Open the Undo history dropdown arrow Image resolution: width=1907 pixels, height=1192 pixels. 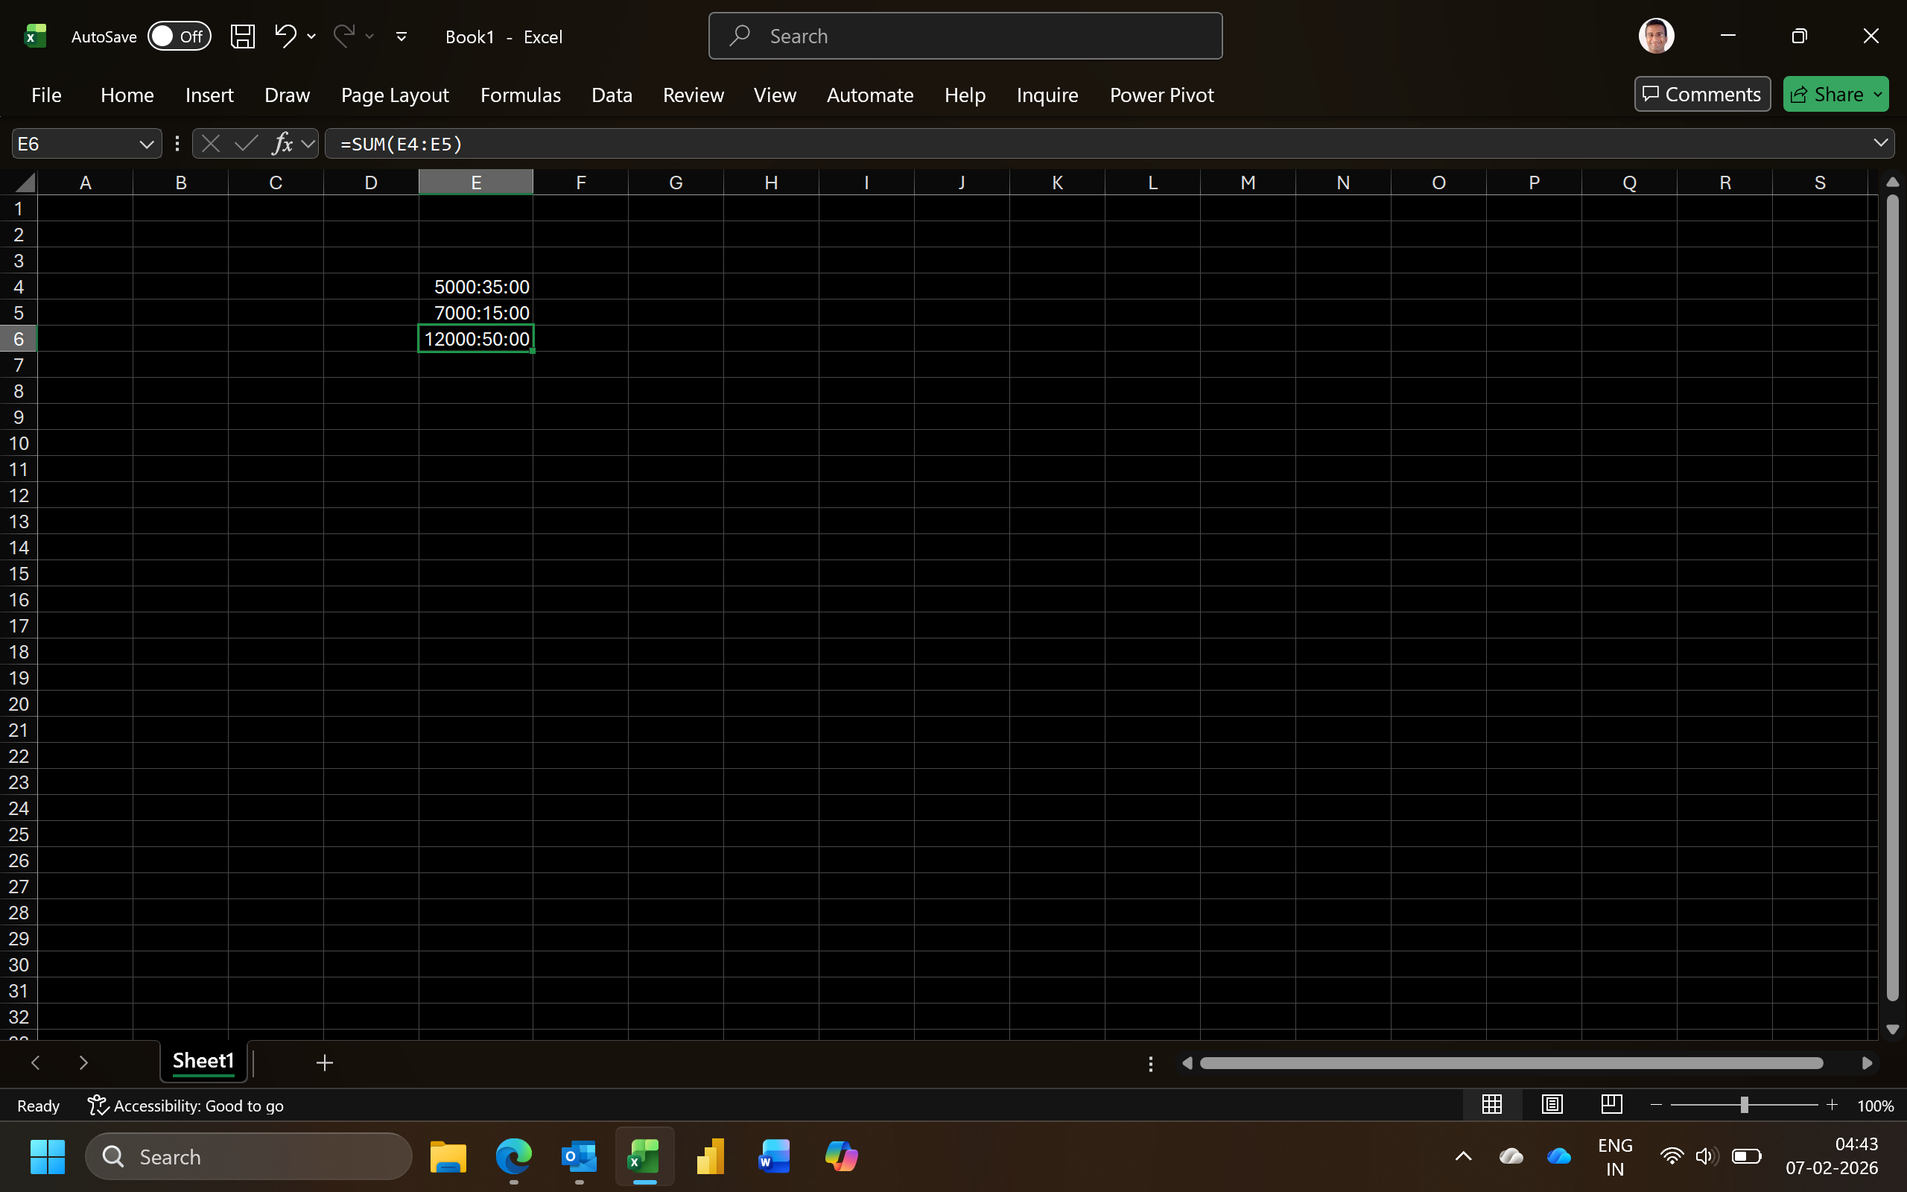[311, 37]
